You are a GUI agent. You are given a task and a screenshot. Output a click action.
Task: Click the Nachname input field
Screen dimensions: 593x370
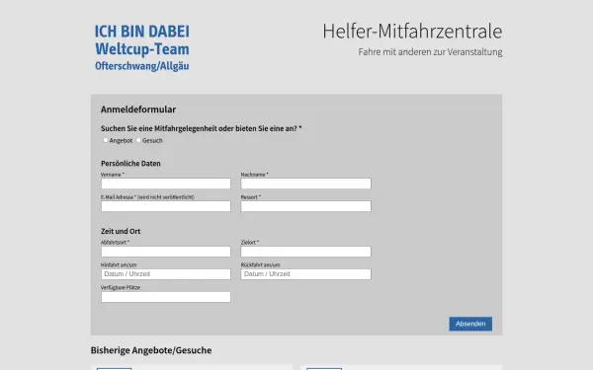tap(306, 184)
